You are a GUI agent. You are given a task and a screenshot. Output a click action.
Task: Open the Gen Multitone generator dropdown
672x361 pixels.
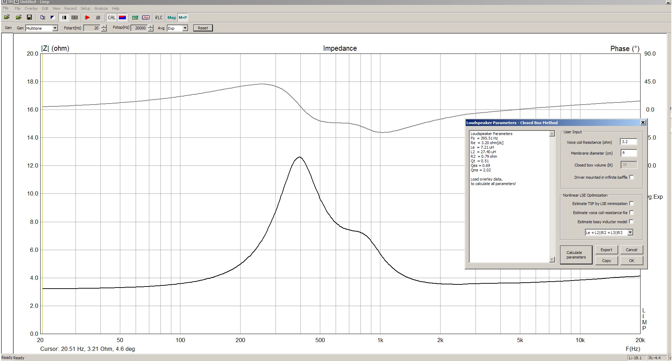[x=55, y=28]
